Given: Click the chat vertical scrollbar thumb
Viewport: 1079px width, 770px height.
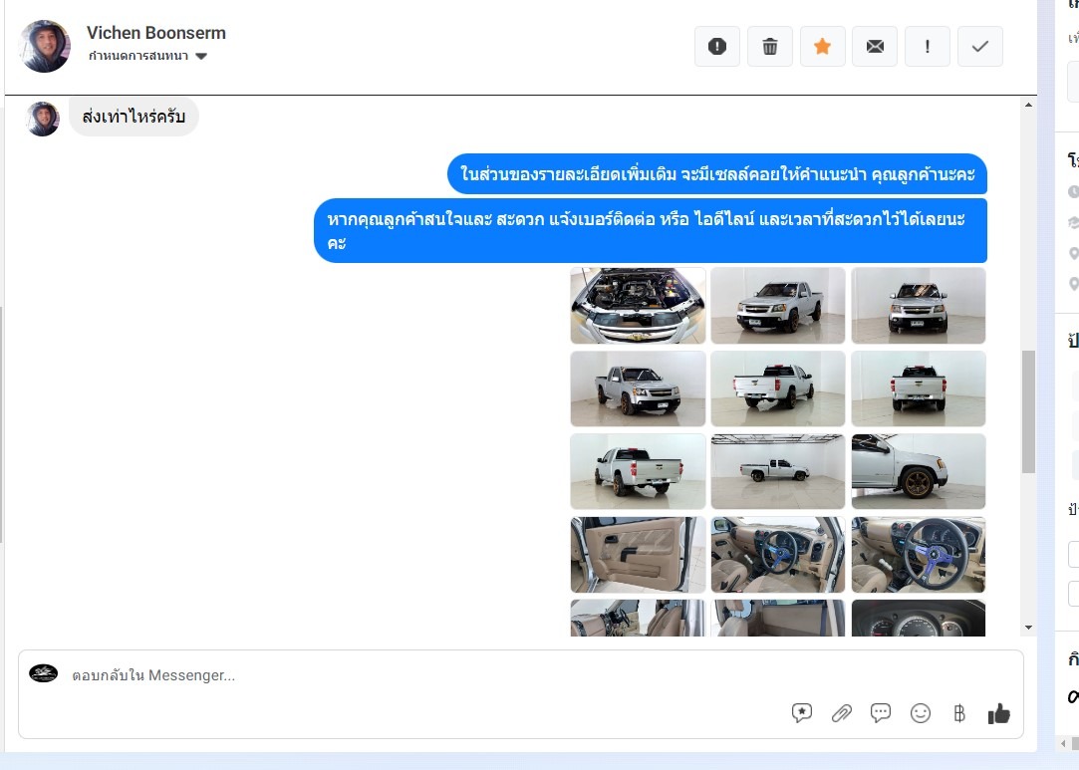Looking at the screenshot, I should click(x=1028, y=411).
